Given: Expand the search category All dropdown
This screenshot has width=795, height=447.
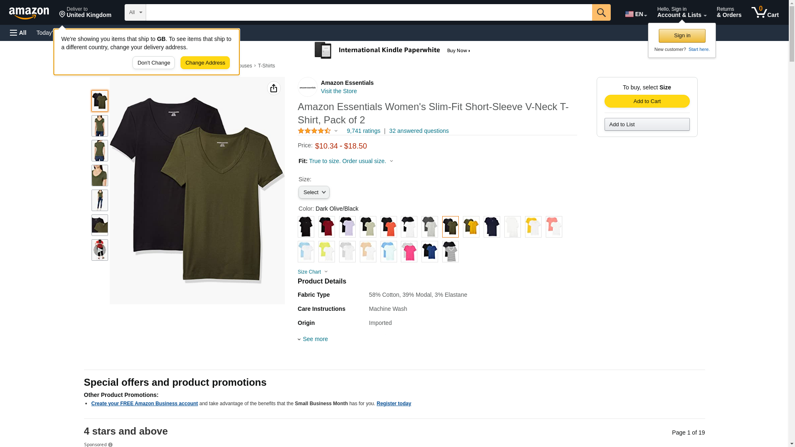Looking at the screenshot, I should (x=135, y=12).
